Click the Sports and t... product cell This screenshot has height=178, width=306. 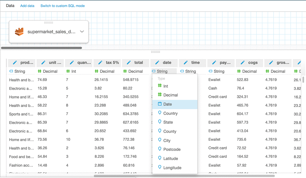(x=21, y=114)
